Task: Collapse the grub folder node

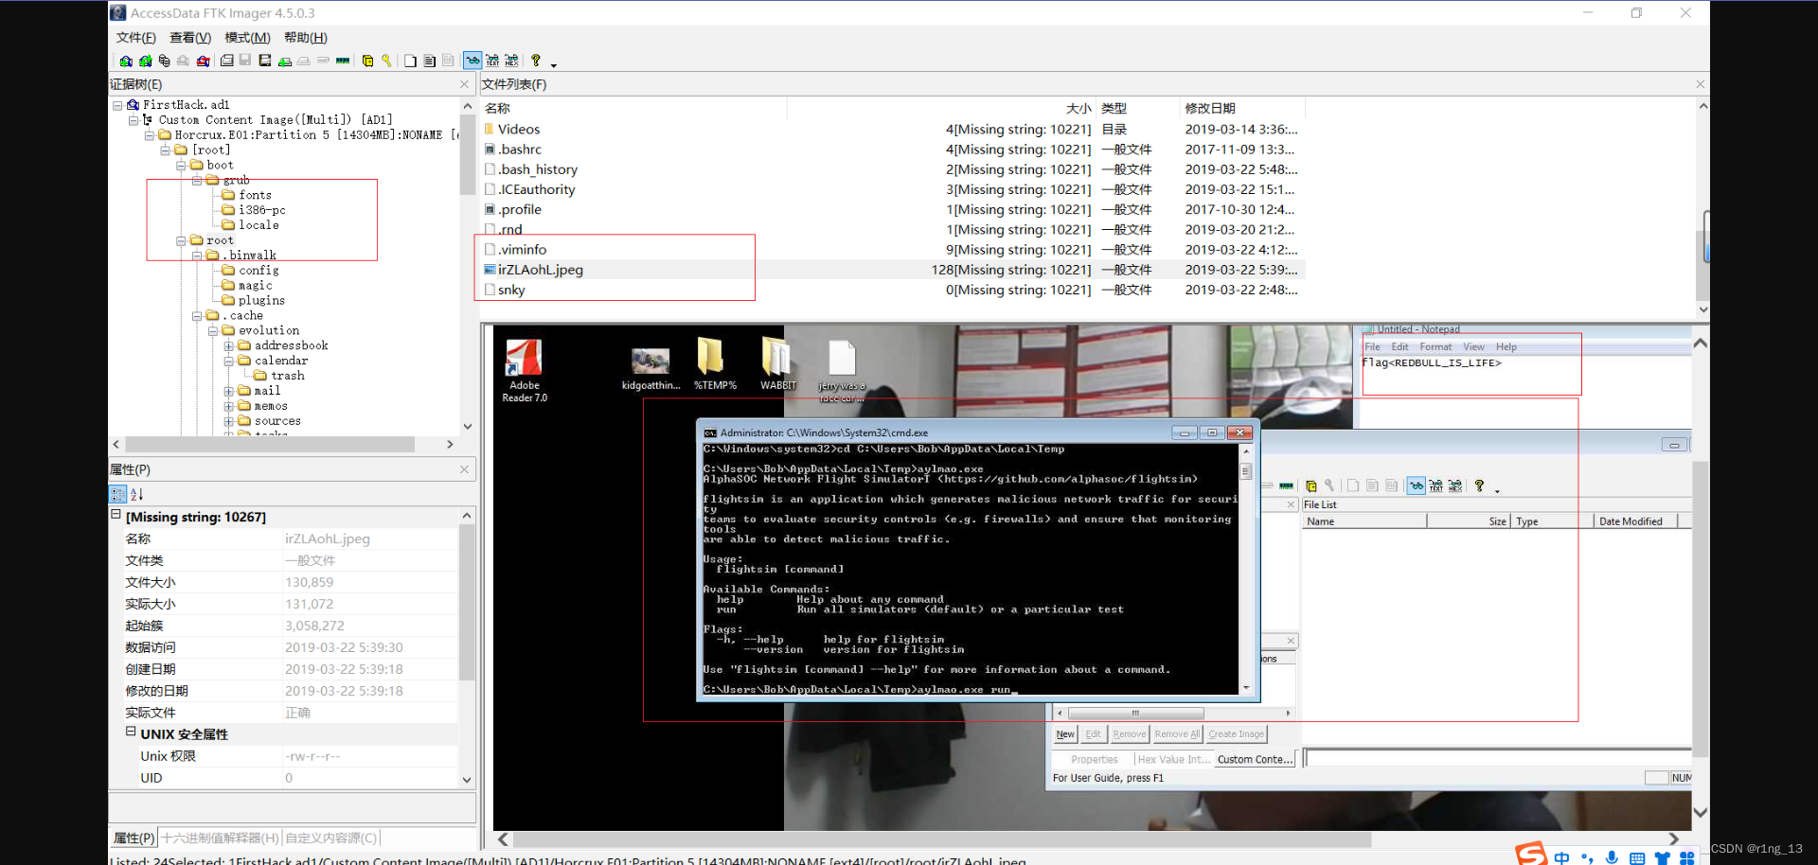Action: click(197, 180)
